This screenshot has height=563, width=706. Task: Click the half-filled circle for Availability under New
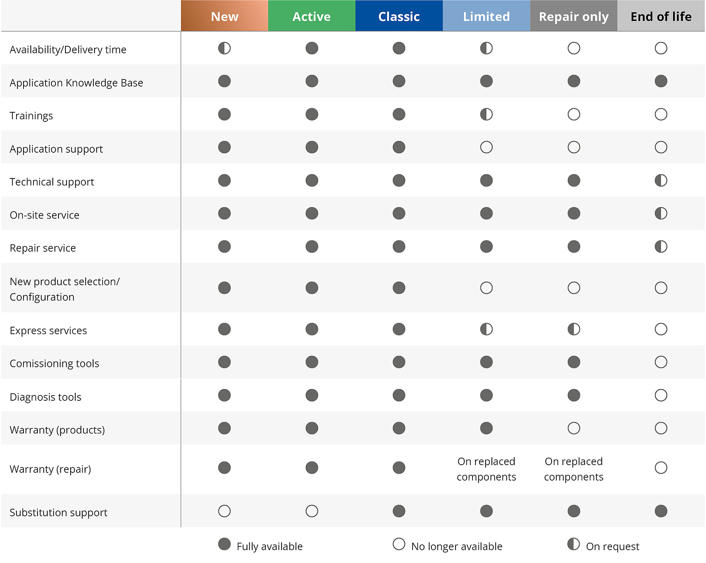click(x=224, y=48)
